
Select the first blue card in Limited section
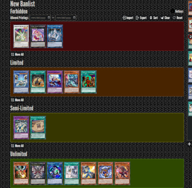point(21,82)
